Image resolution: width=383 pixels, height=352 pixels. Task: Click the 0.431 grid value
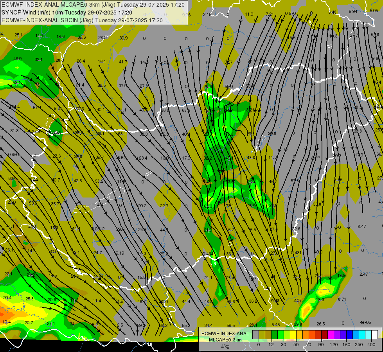[296, 253]
